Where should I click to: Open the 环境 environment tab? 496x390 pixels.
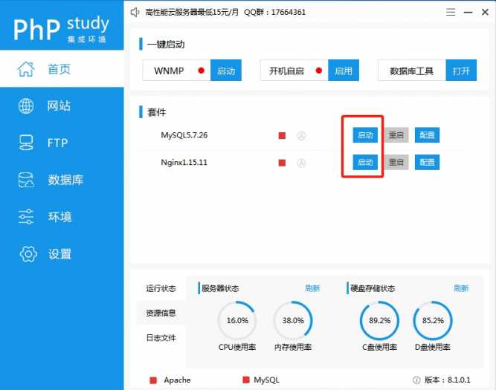62,217
